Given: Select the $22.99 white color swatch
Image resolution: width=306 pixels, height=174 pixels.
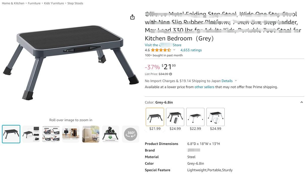Looking at the screenshot, I should (195, 117).
